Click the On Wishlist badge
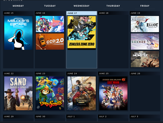This screenshot has height=123, width=163. 138,19
